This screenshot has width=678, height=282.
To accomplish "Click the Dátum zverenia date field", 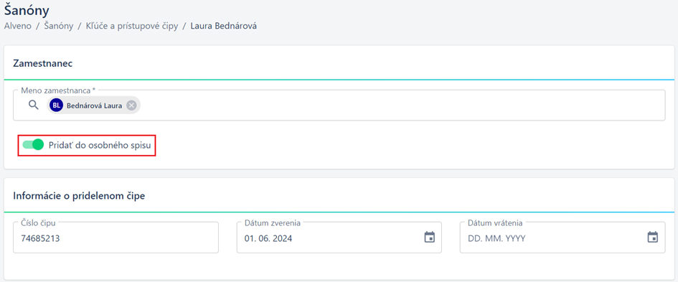I will click(x=339, y=238).
